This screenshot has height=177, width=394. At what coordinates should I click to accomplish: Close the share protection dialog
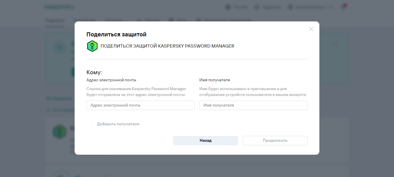[311, 29]
